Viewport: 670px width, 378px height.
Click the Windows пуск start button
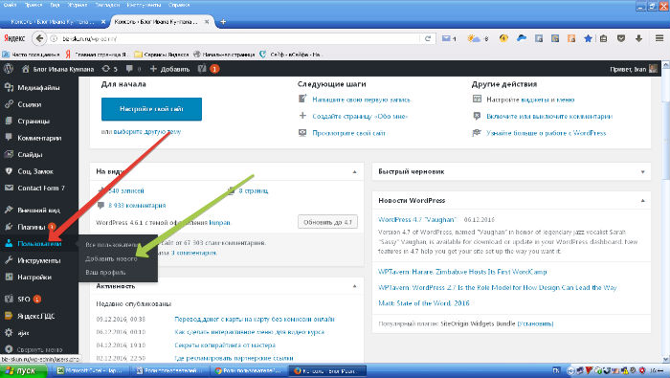click(x=24, y=370)
